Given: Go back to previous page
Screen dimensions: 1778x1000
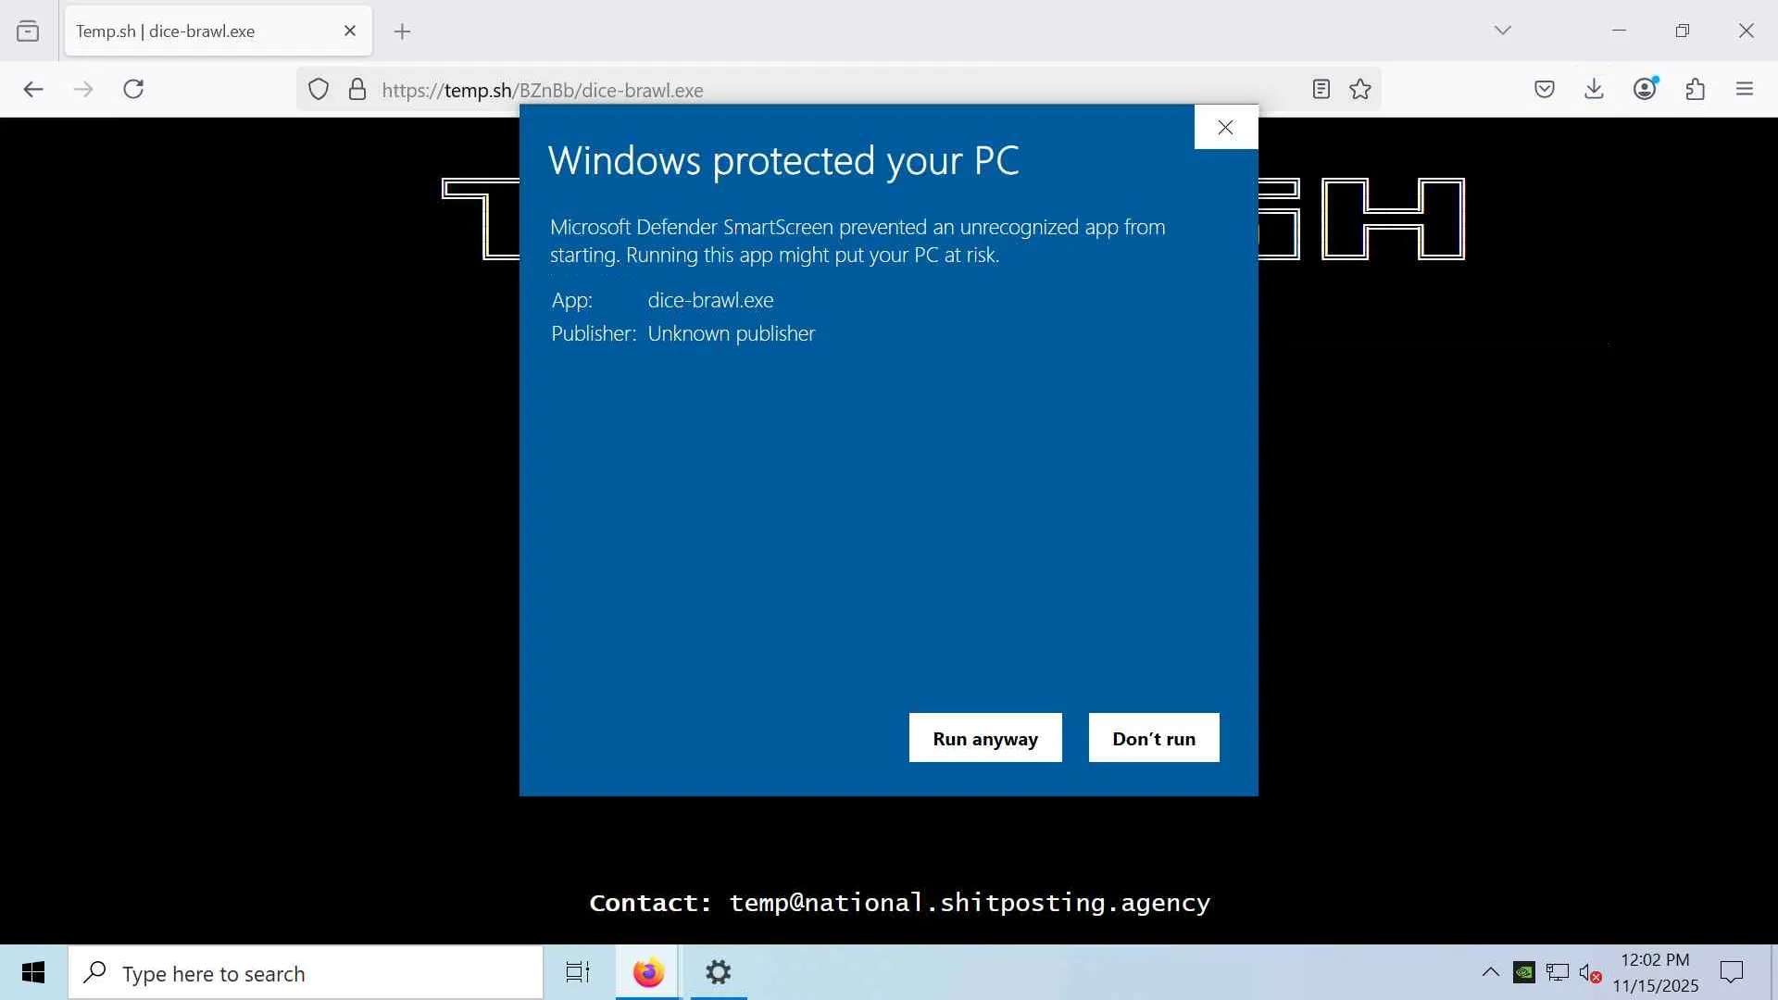Looking at the screenshot, I should click(x=33, y=89).
